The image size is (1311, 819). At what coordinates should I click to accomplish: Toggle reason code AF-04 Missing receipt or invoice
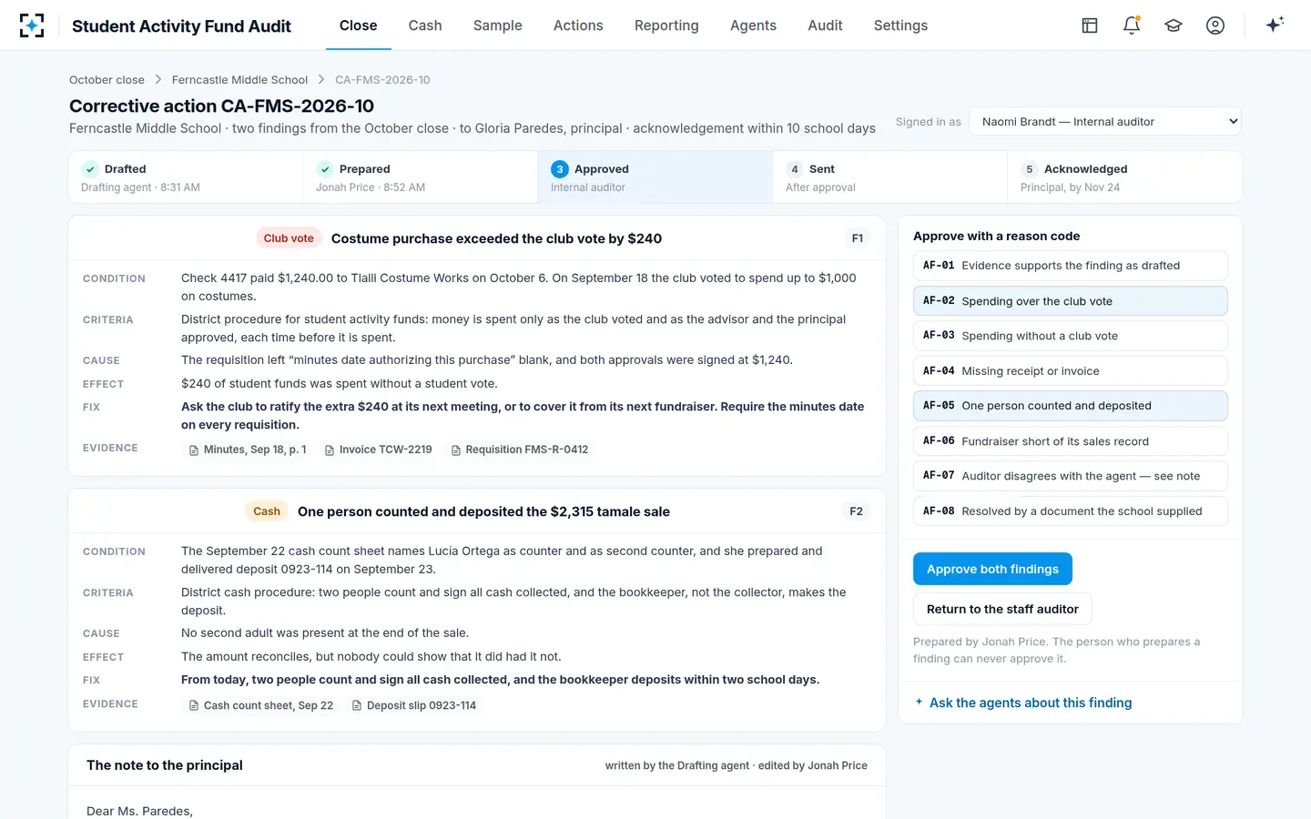click(x=1070, y=371)
